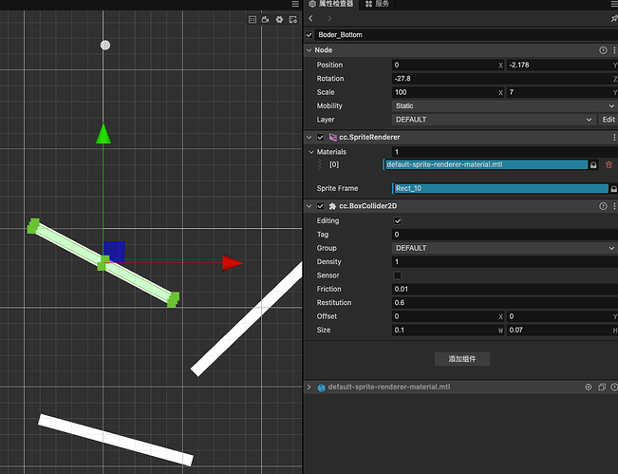The height and width of the screenshot is (474, 618).
Task: Click the collider handle at upper-left bar end
Action: [33, 226]
